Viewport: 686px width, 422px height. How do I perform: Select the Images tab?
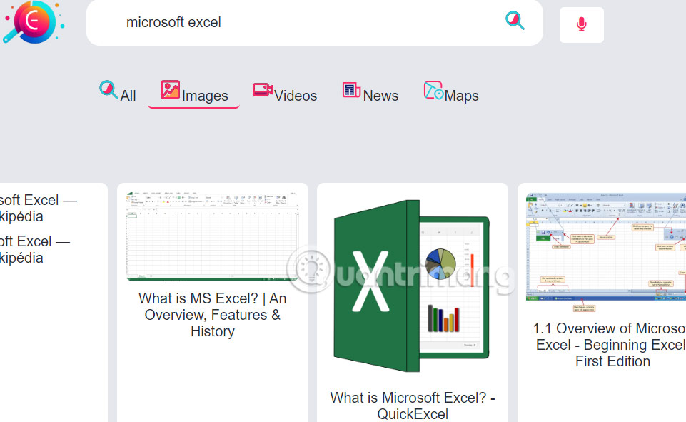(x=194, y=92)
